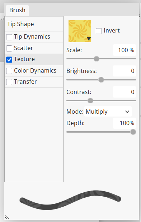
Task: Enable the Tip Dynamics checkbox
Action: (9, 37)
